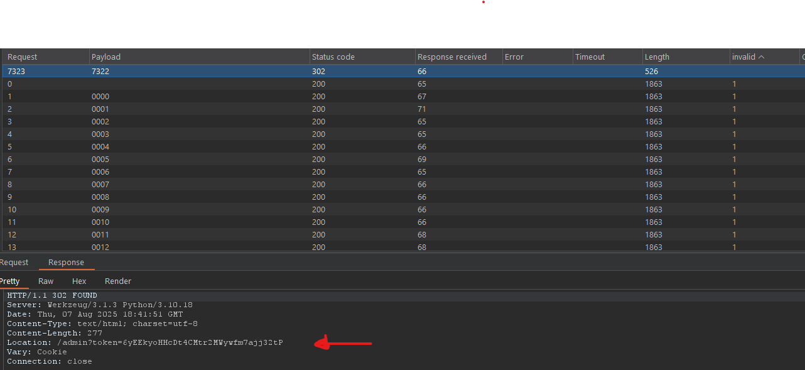Sort results by Length column header
This screenshot has width=805, height=370.
point(657,57)
